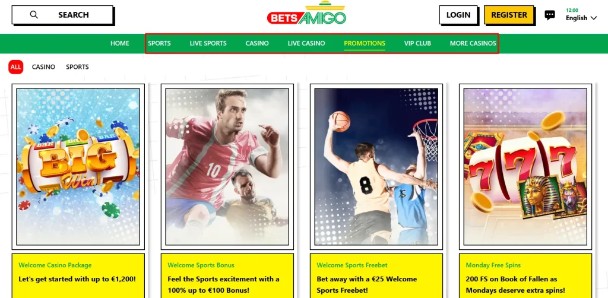Expand the English language dropdown
Viewport: 608px width, 298px height.
coord(581,18)
